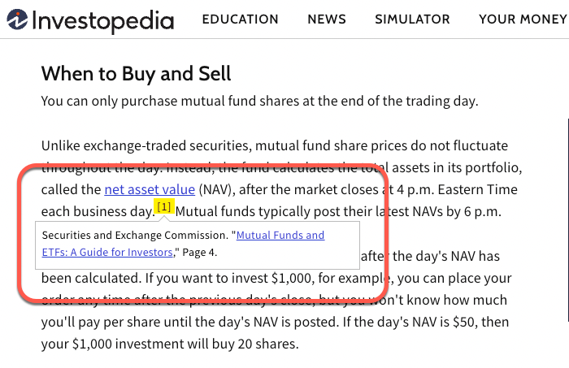This screenshot has height=368, width=569.
Task: Click the highlighted [1] citation marker
Action: point(164,206)
